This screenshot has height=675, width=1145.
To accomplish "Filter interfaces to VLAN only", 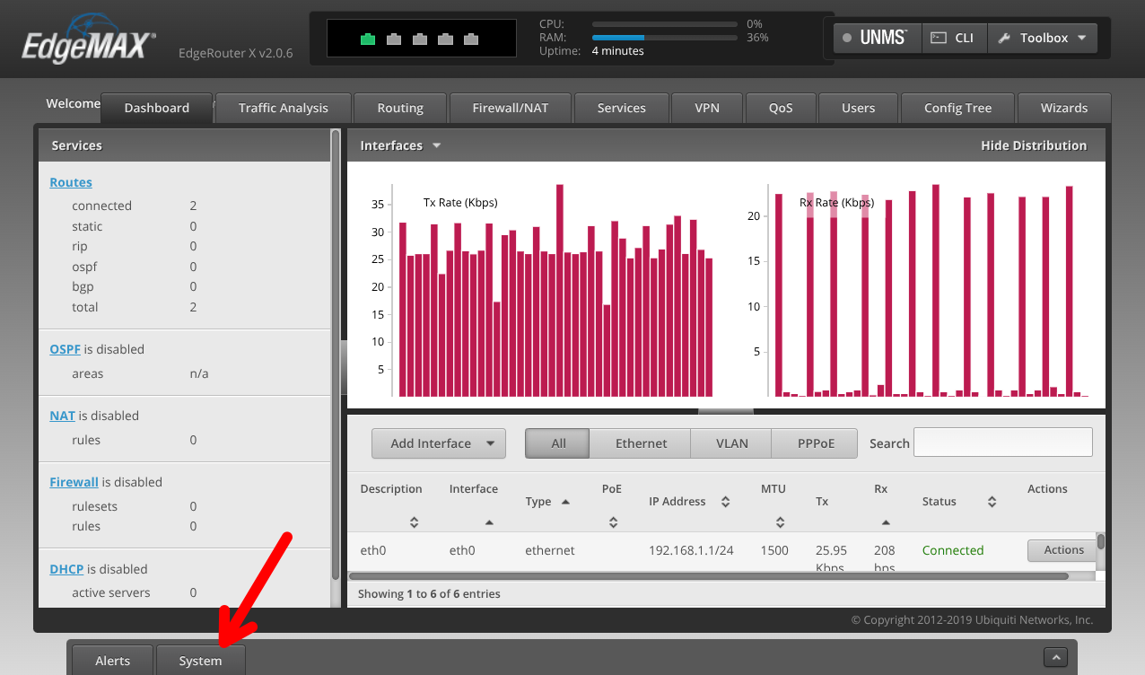I will [x=731, y=443].
